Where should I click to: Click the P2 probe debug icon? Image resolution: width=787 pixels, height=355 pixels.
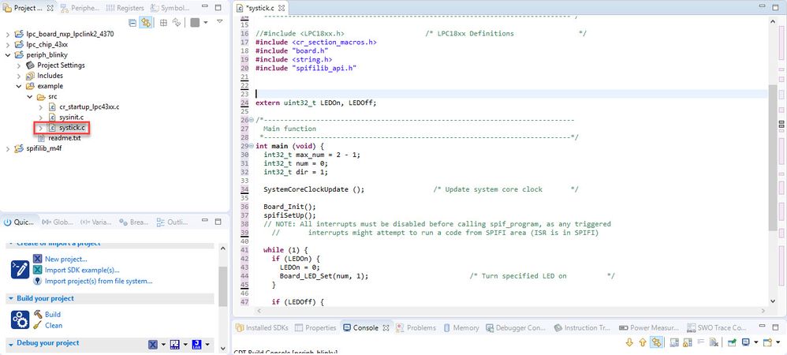(174, 345)
